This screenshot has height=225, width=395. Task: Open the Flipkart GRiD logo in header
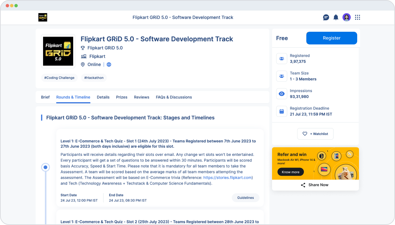pyautogui.click(x=43, y=17)
